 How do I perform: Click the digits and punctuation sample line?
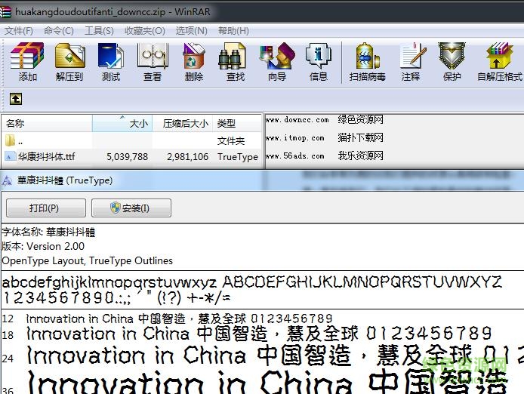(x=116, y=297)
